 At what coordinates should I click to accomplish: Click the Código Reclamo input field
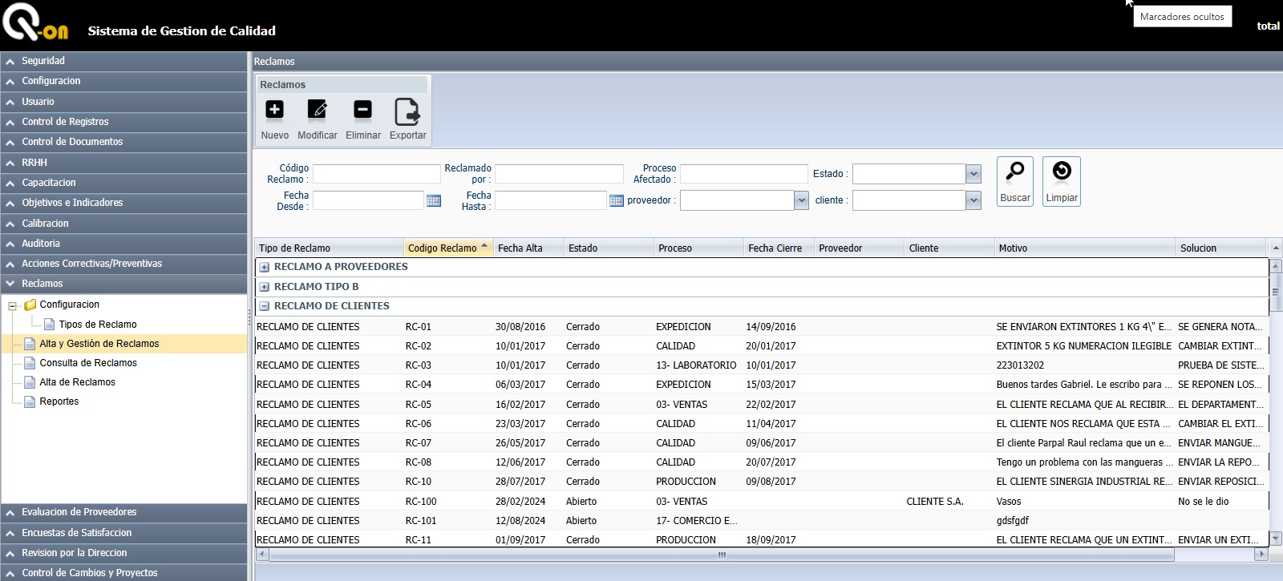[x=376, y=174]
